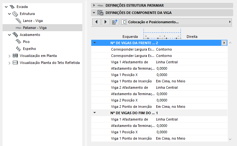Screen dimensions: 237x146
Task: Expand the Definições Estrutura Patamar panel
Action: pyautogui.click(x=94, y=5)
